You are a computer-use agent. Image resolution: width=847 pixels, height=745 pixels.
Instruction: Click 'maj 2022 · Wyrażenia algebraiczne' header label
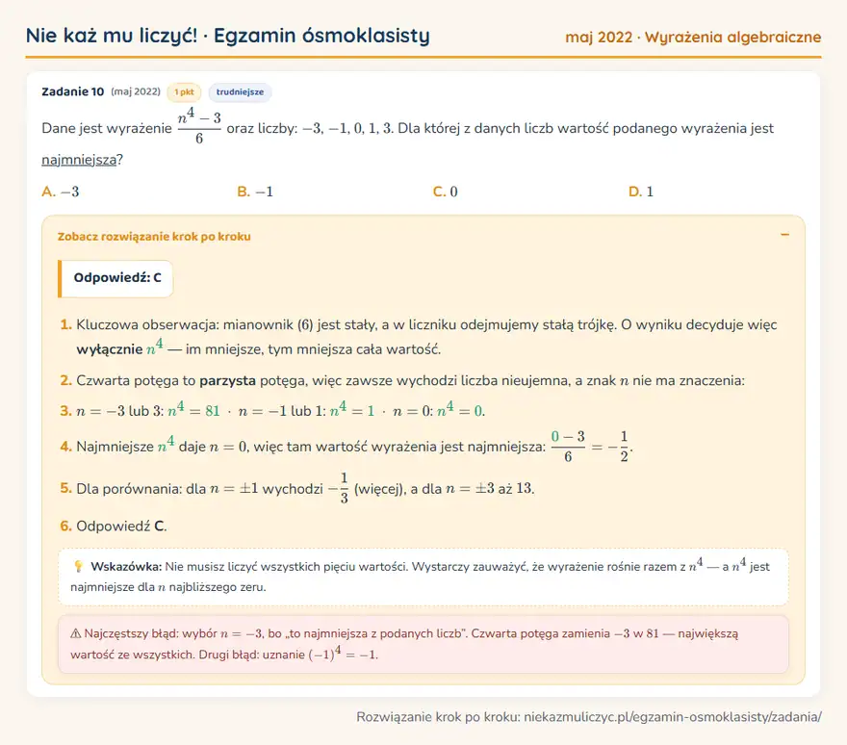point(693,38)
